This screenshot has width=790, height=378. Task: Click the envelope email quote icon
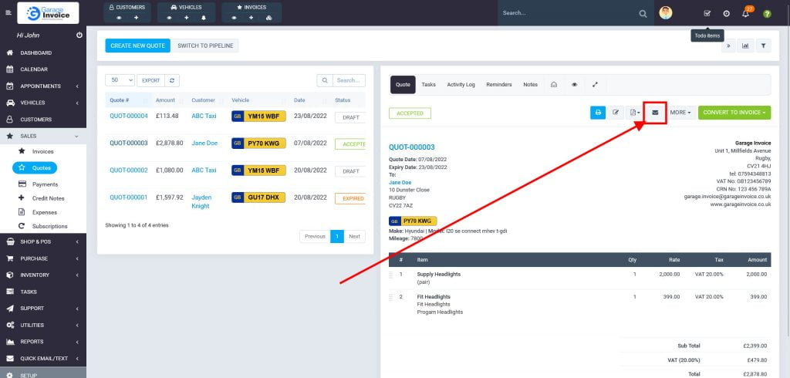tap(655, 113)
